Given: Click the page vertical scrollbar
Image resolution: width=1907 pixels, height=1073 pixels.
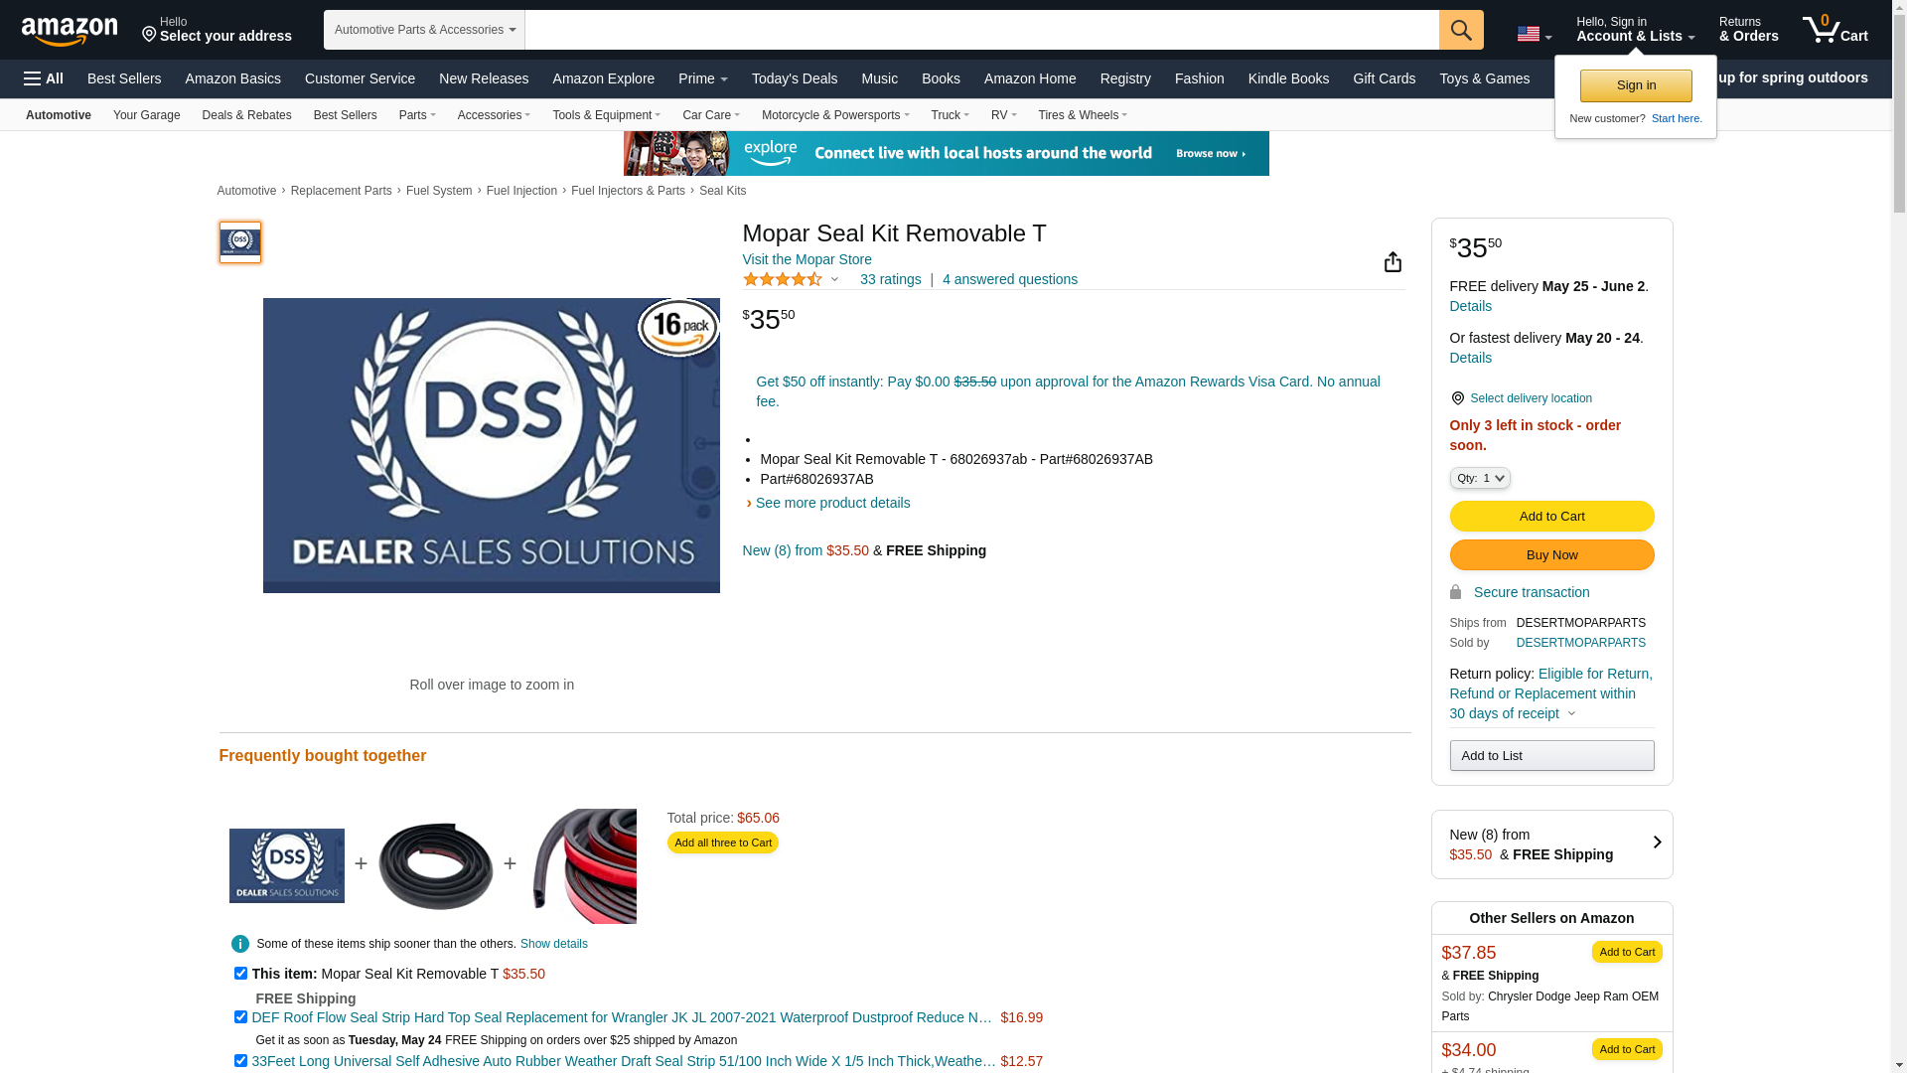Looking at the screenshot, I should pos(1898,536).
